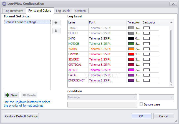Click WARN forecolor orange swatch
Viewport: 179px width, 124px height.
coord(131,49)
